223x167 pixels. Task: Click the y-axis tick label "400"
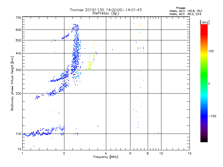(18, 53)
